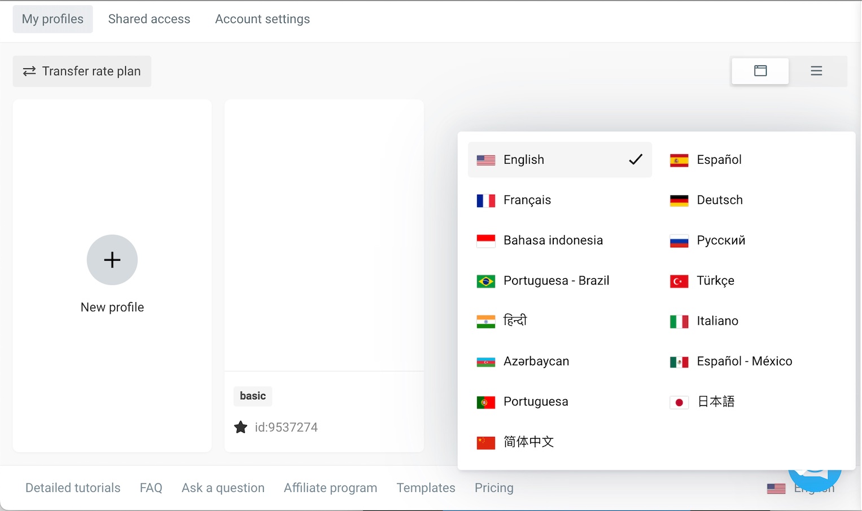The height and width of the screenshot is (511, 862).
Task: Open the Detailed tutorials footer link
Action: pos(73,488)
